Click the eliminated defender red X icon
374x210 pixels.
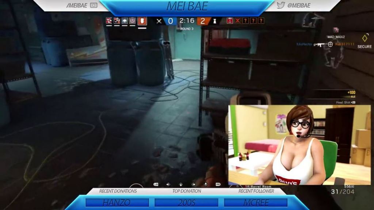tap(237, 21)
